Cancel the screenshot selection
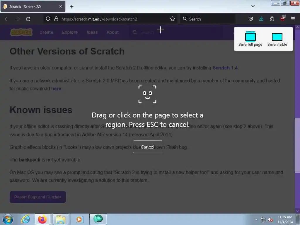The image size is (300, 225). pyautogui.click(x=147, y=147)
